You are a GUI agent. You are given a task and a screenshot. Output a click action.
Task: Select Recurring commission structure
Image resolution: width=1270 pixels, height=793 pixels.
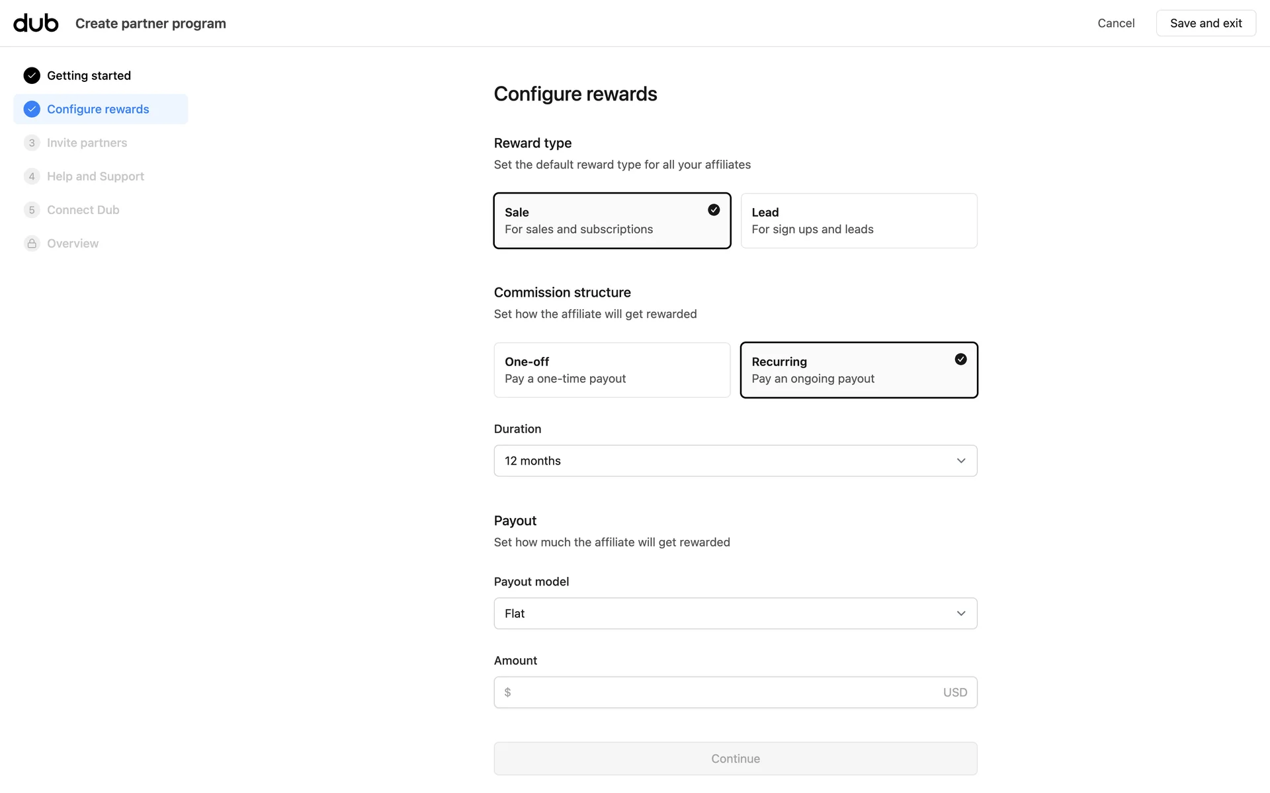pyautogui.click(x=859, y=370)
